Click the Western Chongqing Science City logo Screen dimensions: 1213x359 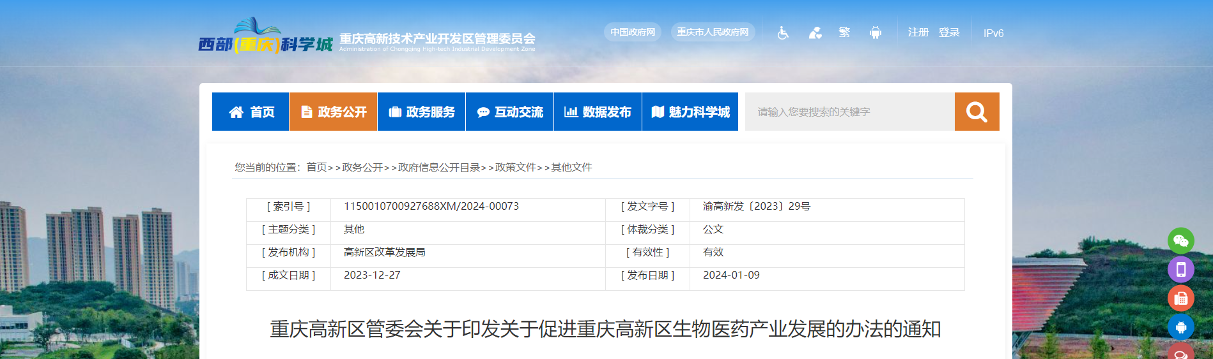pos(265,37)
